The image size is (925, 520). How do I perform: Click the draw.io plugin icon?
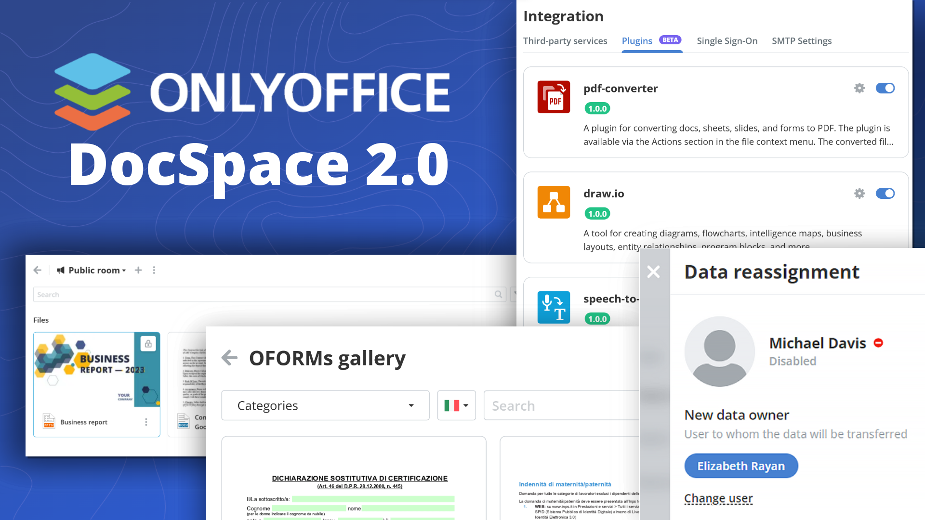coord(554,202)
